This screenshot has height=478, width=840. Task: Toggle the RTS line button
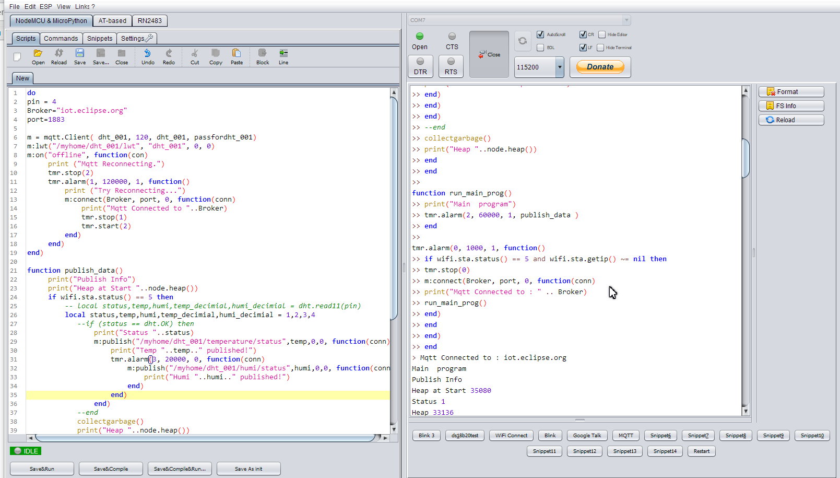[x=451, y=67]
